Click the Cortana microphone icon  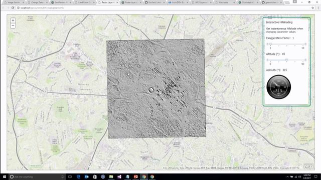[x=62, y=176]
